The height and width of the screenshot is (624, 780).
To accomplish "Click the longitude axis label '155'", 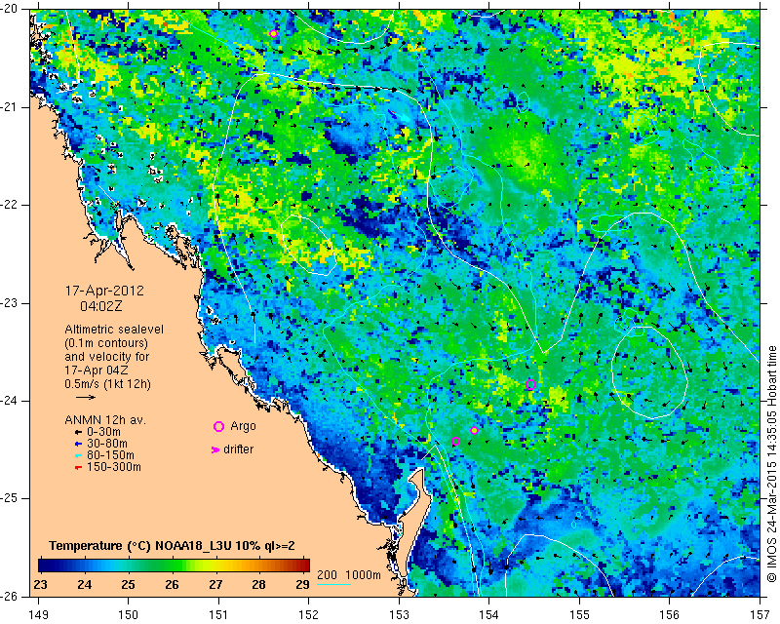I will (x=579, y=615).
